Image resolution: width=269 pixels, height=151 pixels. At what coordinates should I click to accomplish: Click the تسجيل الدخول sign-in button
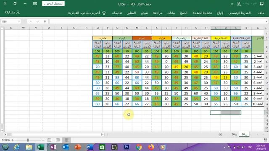53,4
